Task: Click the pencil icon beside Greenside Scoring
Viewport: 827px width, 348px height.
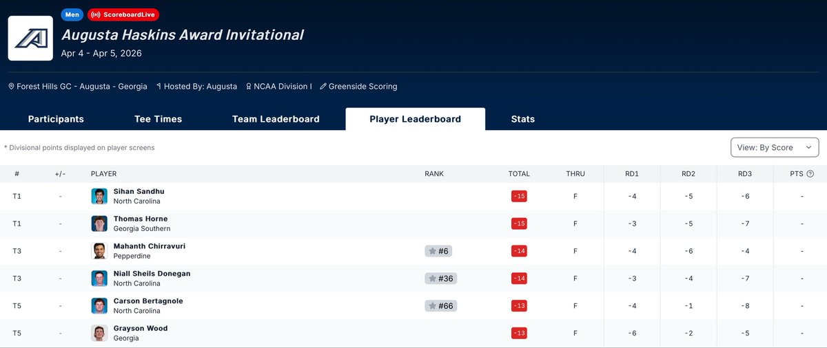Action: coord(323,87)
